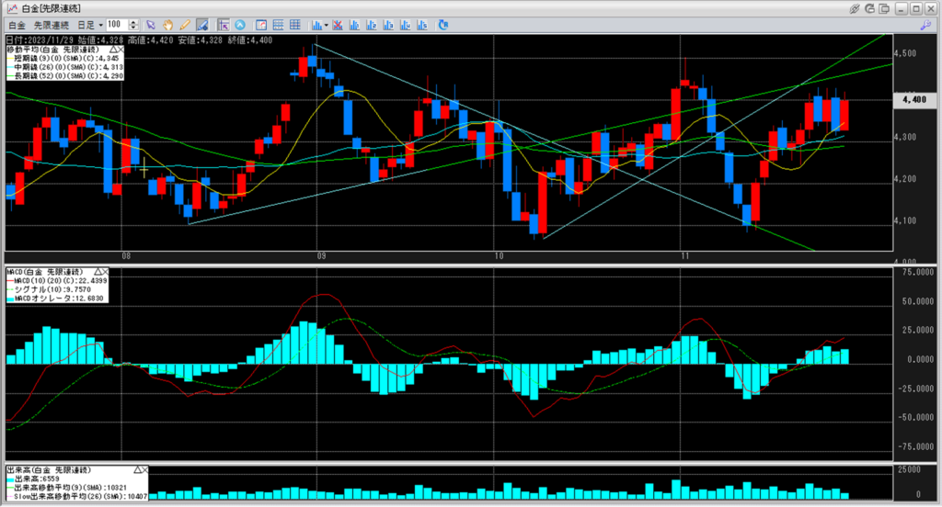Select chart template 1 icon
Screen dimensions: 942x507
354,25
